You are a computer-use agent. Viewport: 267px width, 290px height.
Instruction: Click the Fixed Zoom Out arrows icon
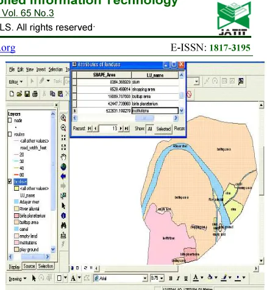(63, 147)
